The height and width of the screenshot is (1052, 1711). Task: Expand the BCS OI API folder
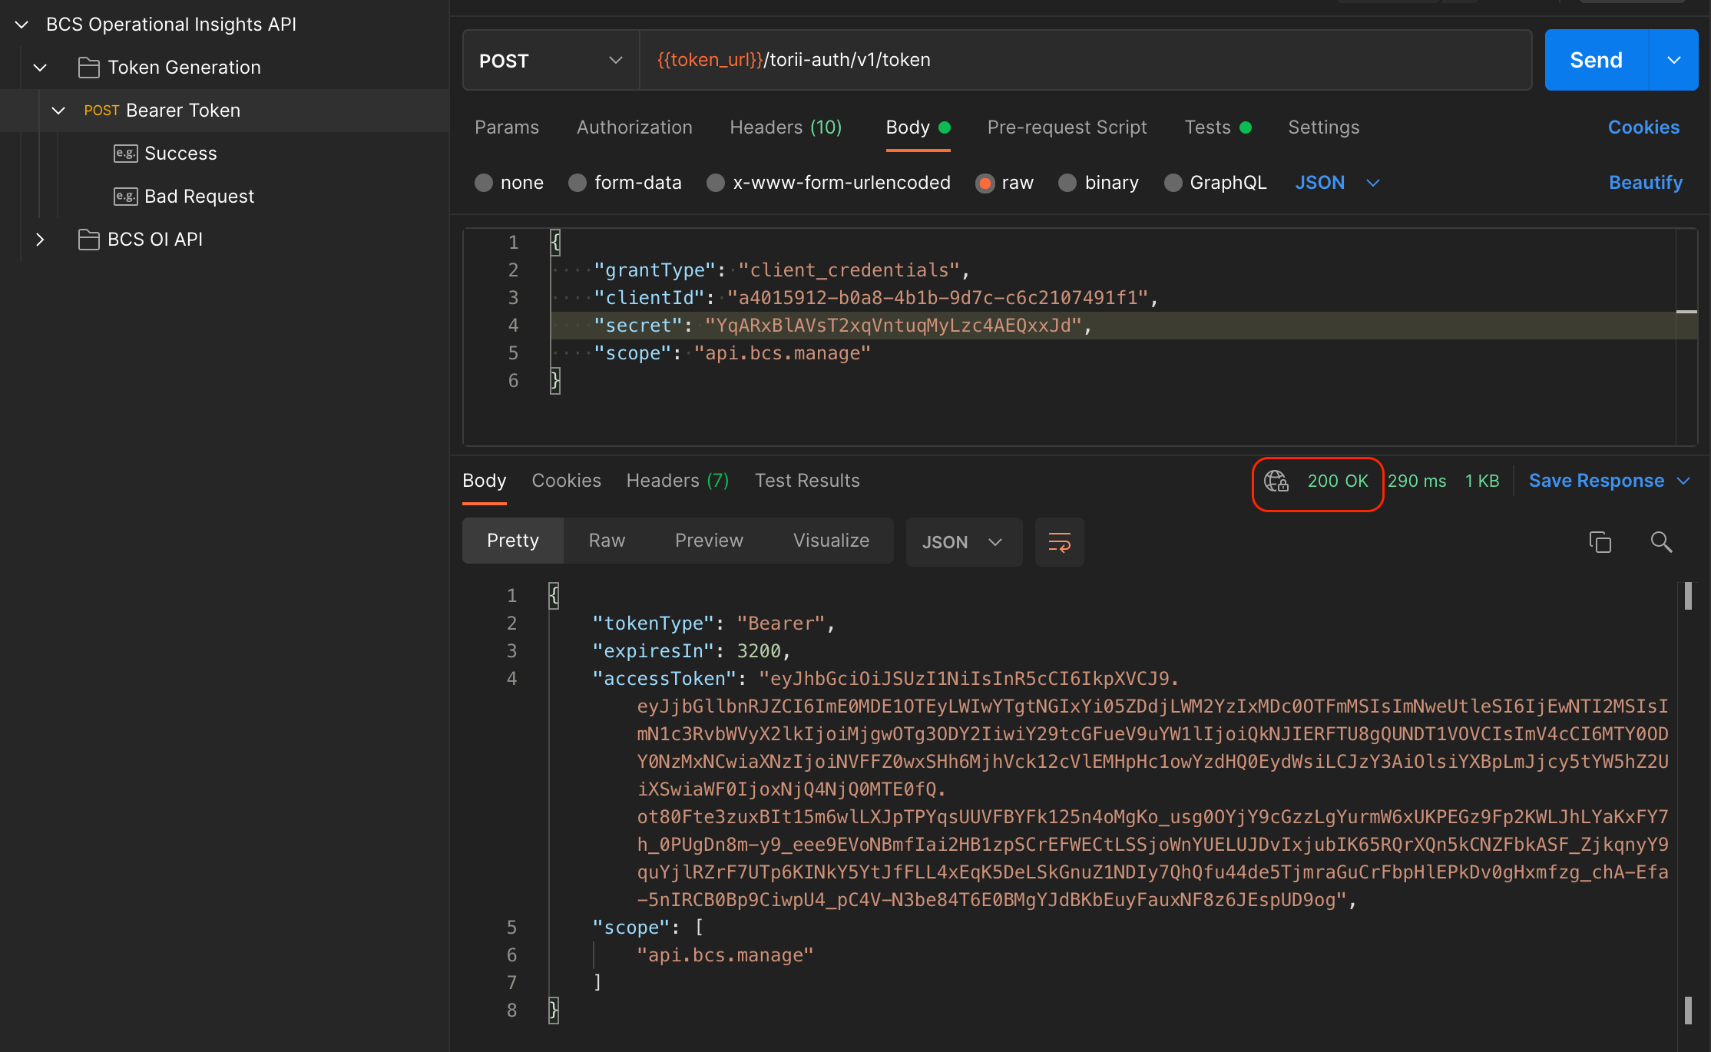coord(40,240)
